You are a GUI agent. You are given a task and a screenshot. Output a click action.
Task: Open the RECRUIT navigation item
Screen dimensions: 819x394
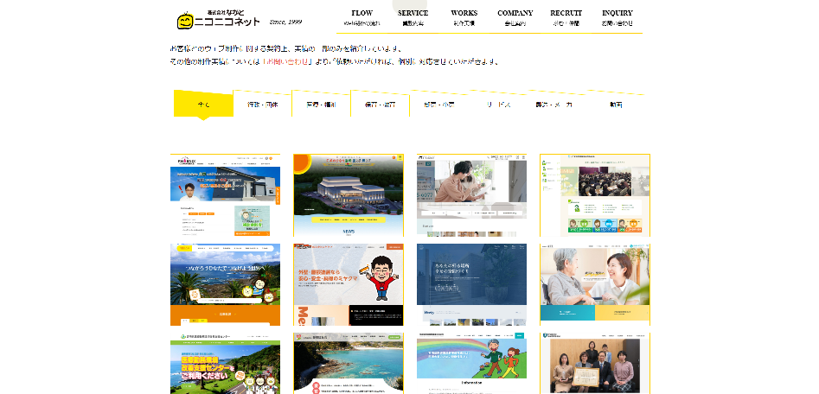click(x=566, y=17)
